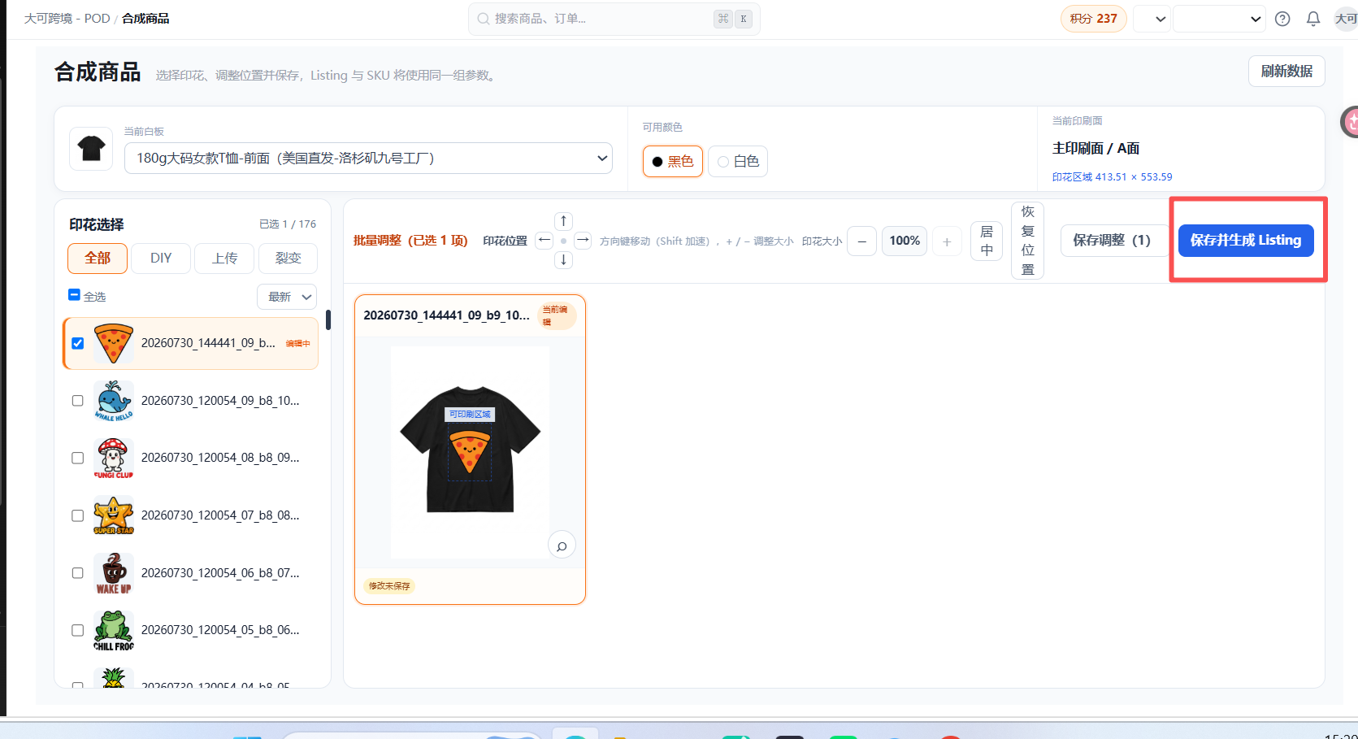This screenshot has height=739, width=1358.
Task: Go to 大可跨境 - POD breadcrumb
Action: [x=67, y=19]
